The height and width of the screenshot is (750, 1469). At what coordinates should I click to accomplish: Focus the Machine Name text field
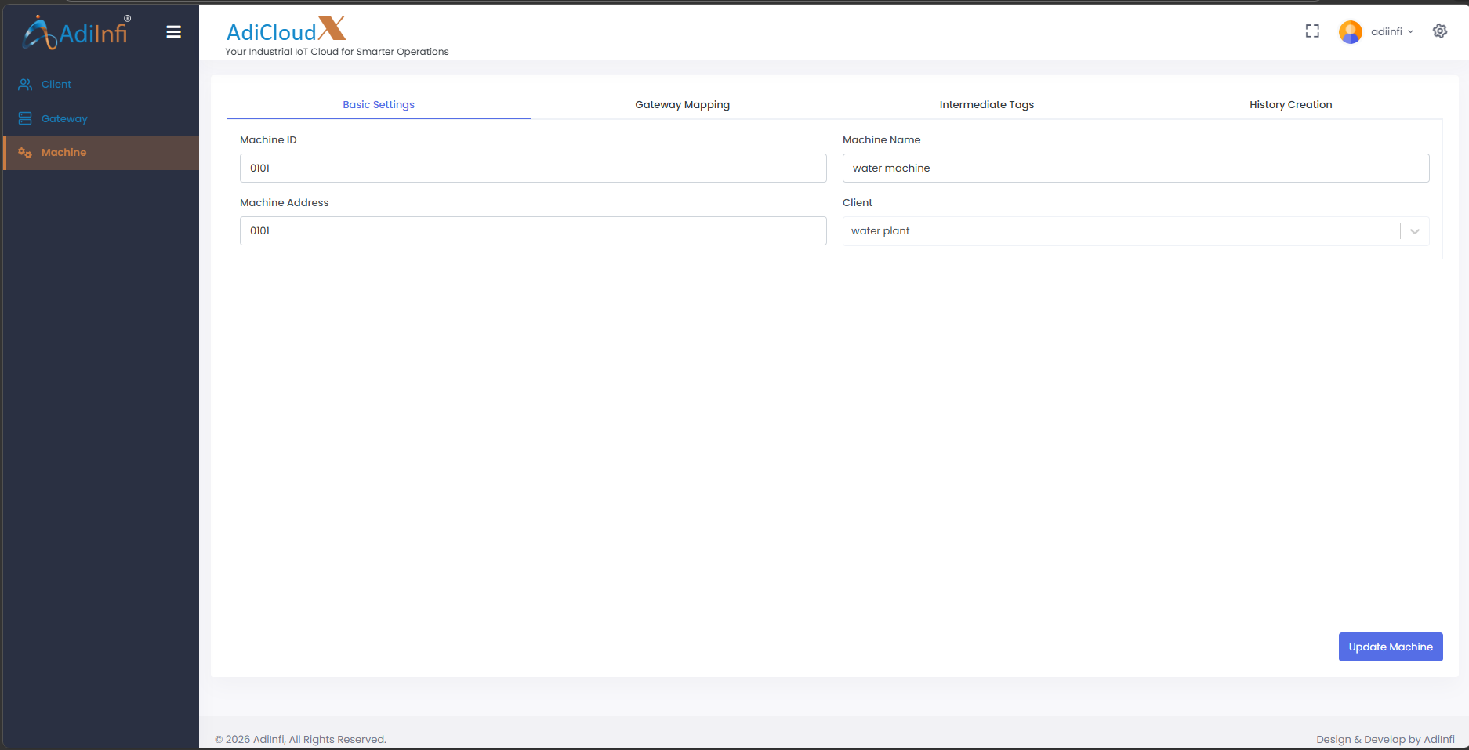point(1135,168)
